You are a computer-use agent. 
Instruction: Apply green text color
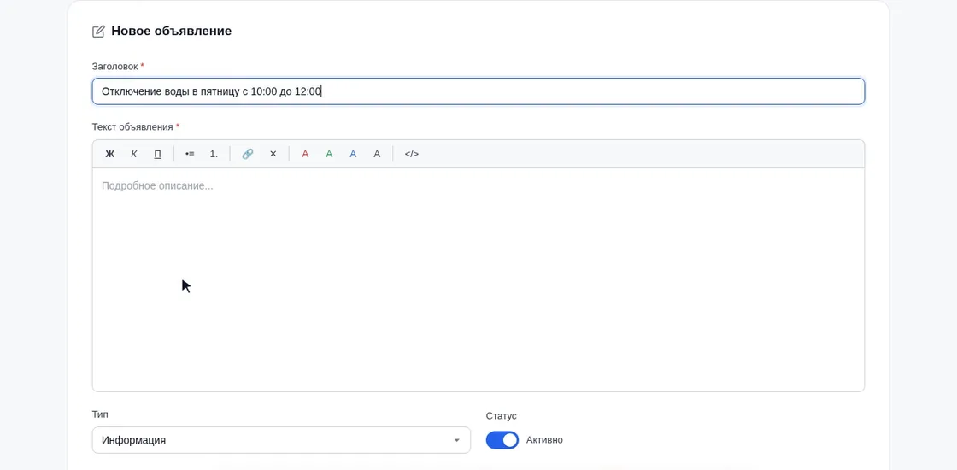[329, 154]
